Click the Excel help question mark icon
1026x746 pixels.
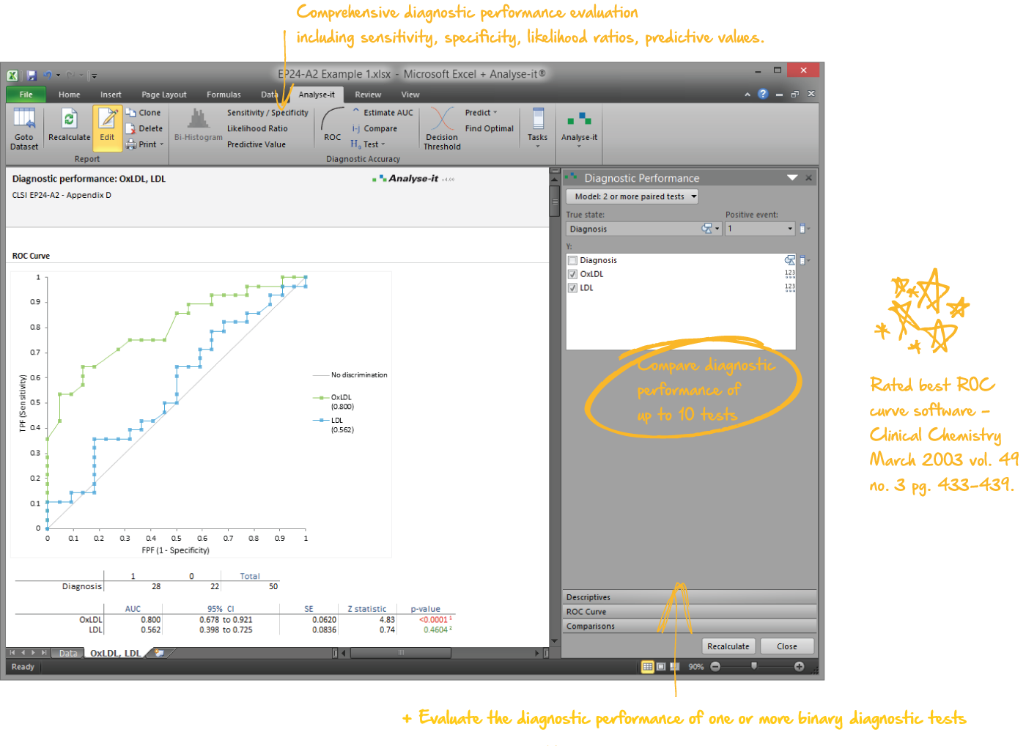tap(763, 94)
